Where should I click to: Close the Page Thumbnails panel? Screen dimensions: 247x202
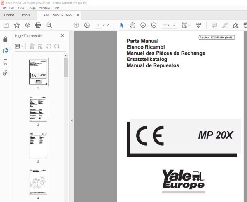point(63,36)
